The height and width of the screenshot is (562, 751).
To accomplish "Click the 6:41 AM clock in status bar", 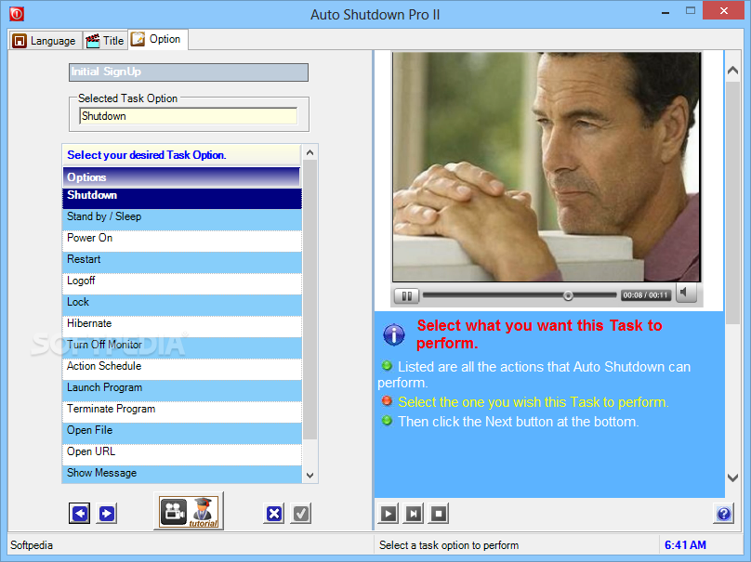I will (x=685, y=545).
